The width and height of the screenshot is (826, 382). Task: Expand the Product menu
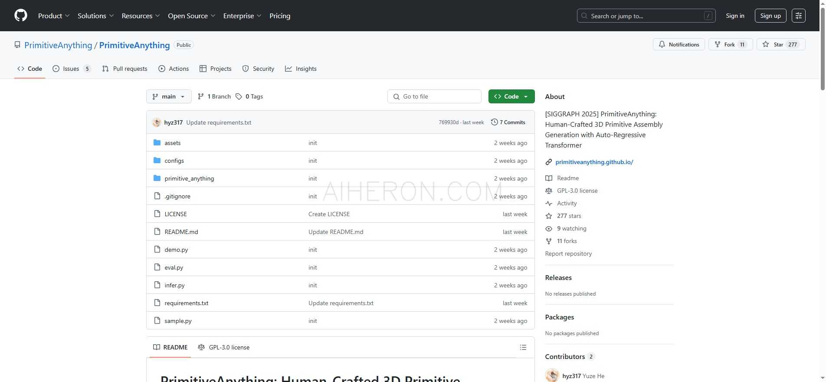53,16
